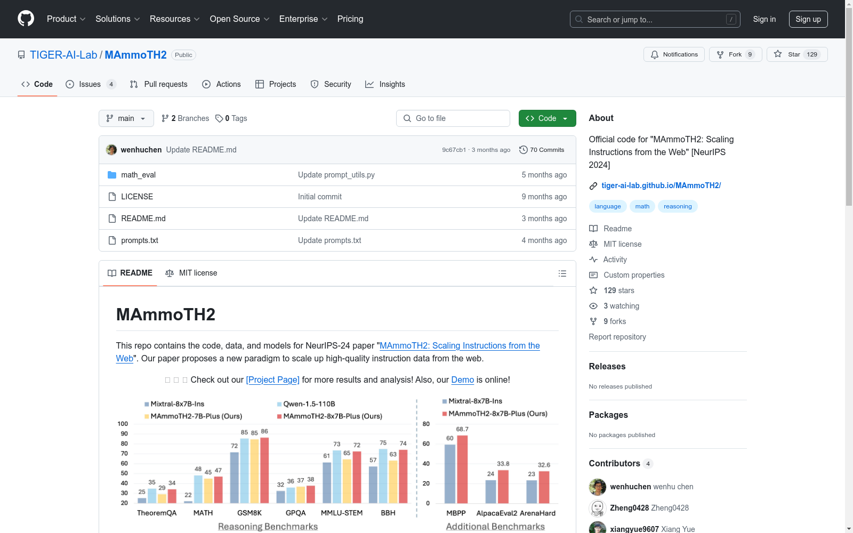
Task: Open the Project Page link
Action: tap(273, 379)
